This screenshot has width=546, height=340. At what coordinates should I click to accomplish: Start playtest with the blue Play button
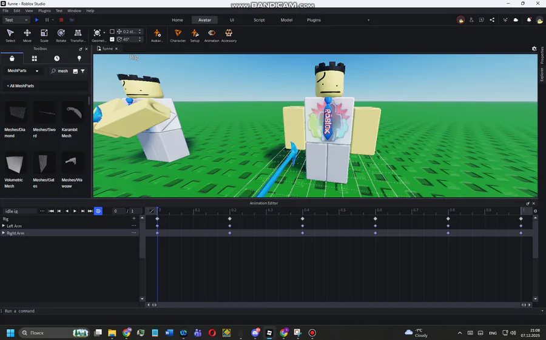point(36,20)
